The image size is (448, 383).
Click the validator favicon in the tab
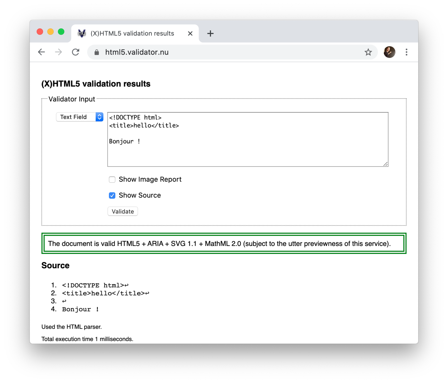(82, 33)
